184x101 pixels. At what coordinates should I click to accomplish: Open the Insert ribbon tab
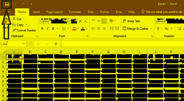click(x=36, y=12)
